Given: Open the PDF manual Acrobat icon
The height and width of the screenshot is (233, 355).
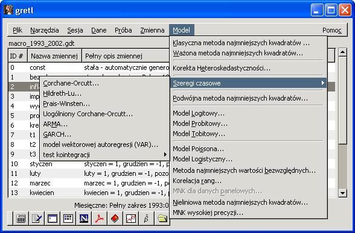Looking at the screenshot, I should pyautogui.click(x=100, y=219).
